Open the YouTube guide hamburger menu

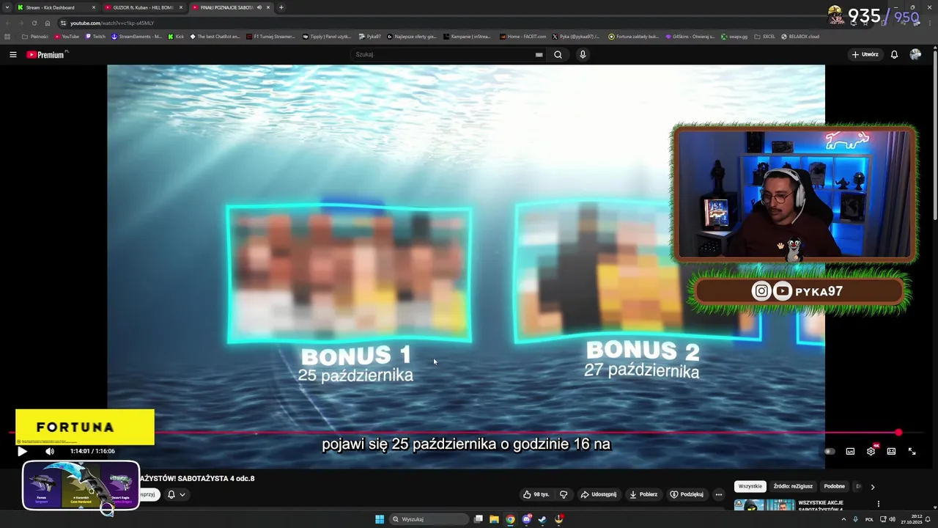pyautogui.click(x=12, y=54)
